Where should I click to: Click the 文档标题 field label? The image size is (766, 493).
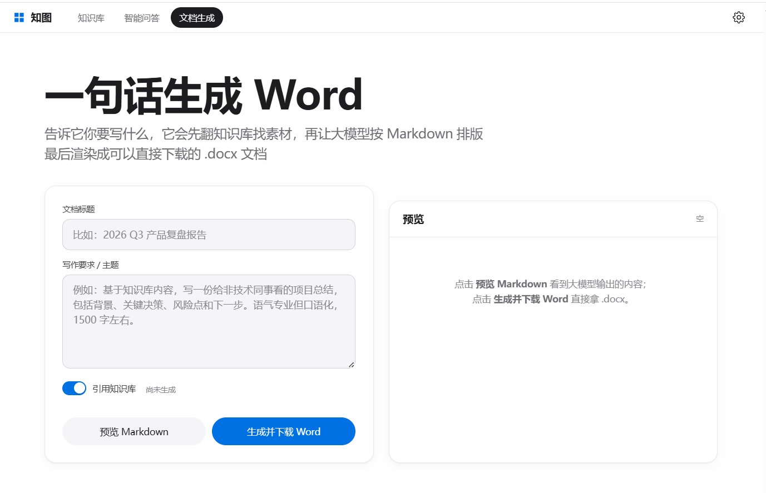tap(78, 209)
